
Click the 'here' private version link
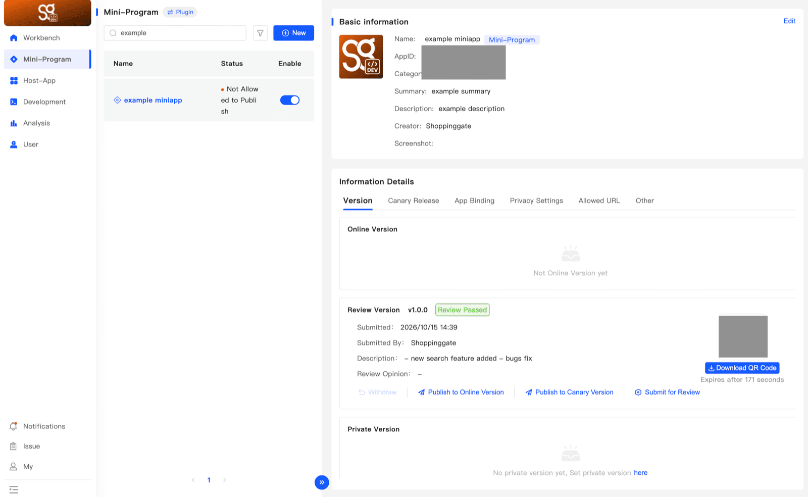[x=641, y=473]
